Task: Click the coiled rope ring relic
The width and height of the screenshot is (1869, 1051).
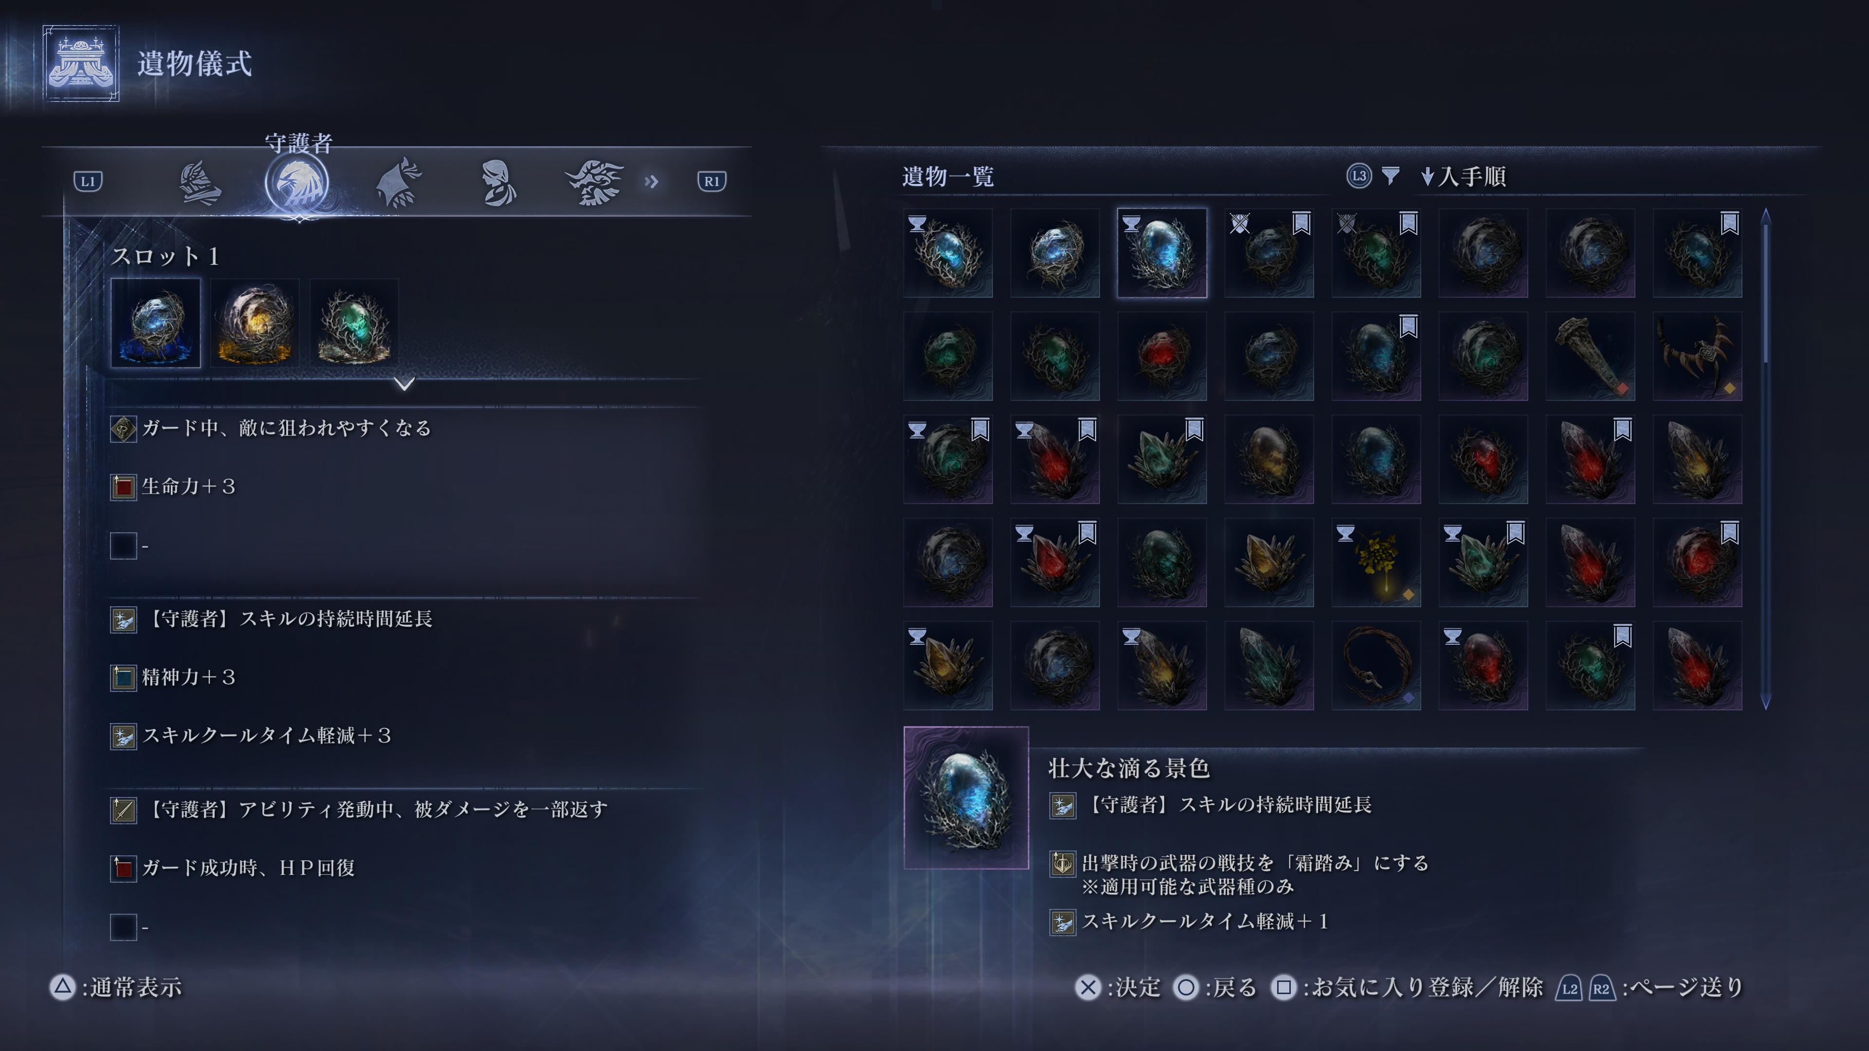Action: [1375, 665]
